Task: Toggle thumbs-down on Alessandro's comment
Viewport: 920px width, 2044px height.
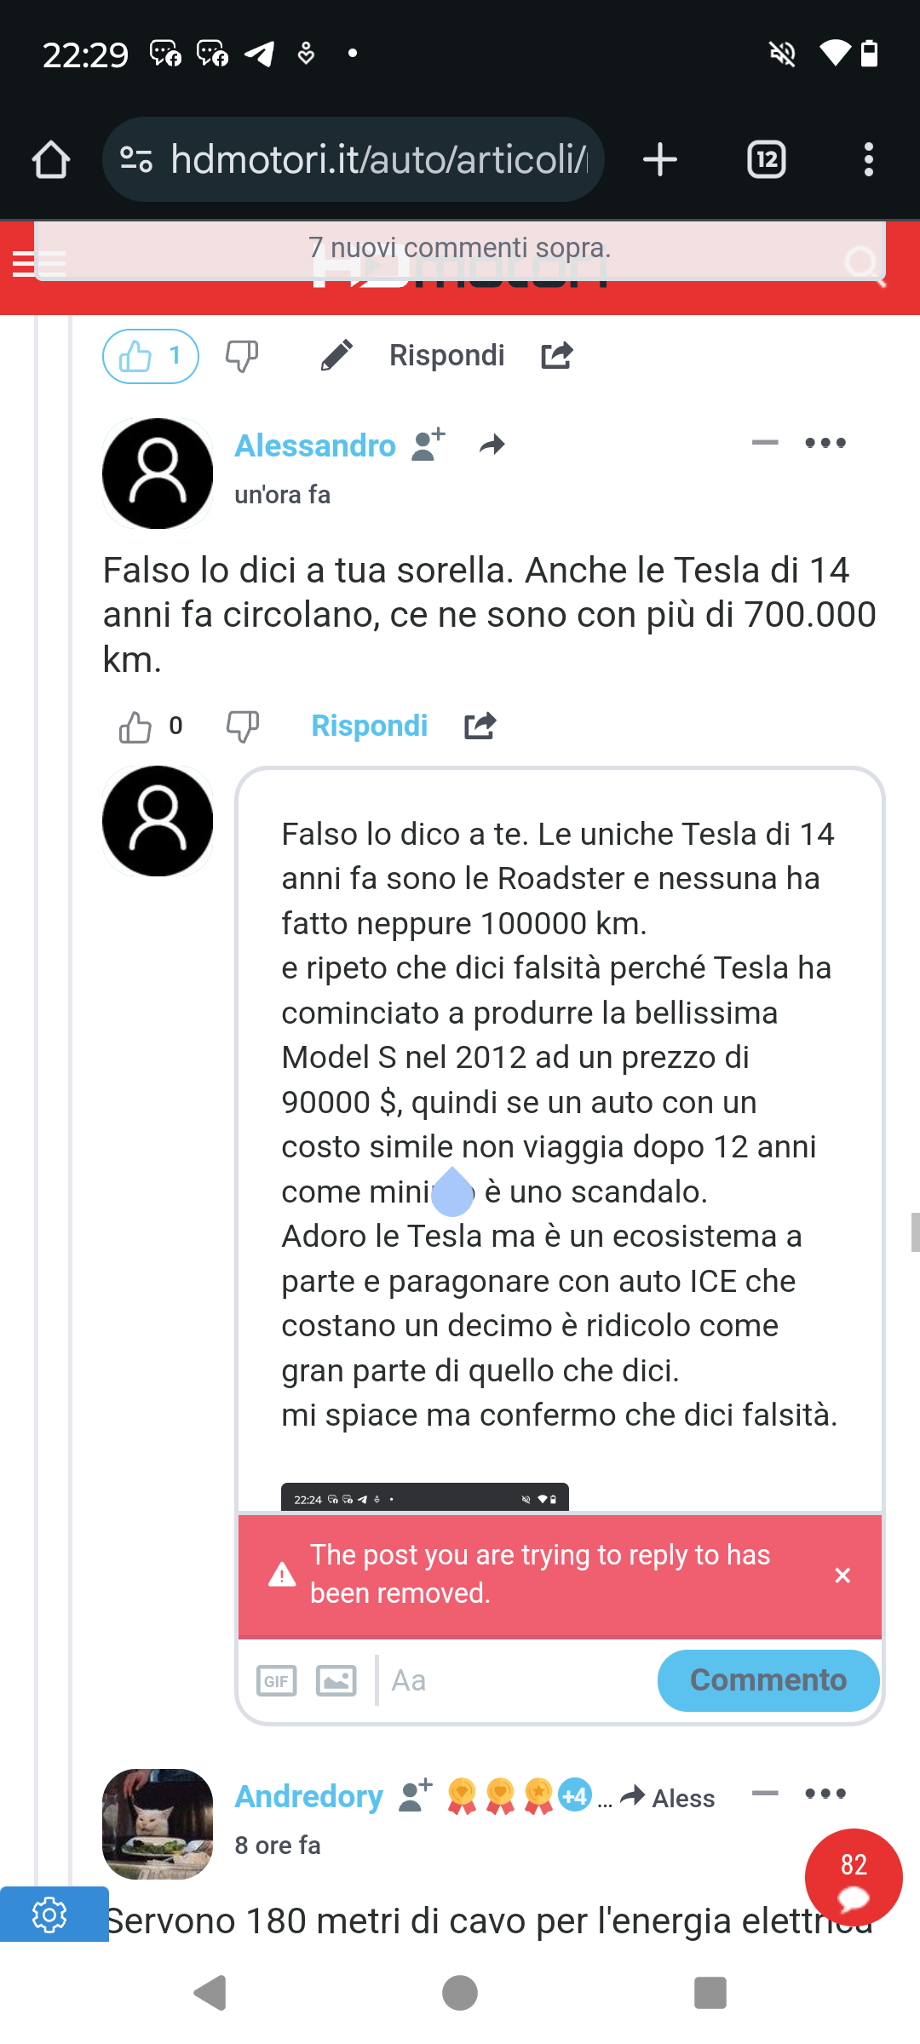Action: click(242, 726)
